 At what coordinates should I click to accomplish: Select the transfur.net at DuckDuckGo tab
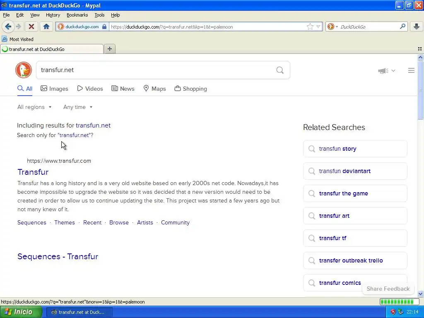click(52, 49)
